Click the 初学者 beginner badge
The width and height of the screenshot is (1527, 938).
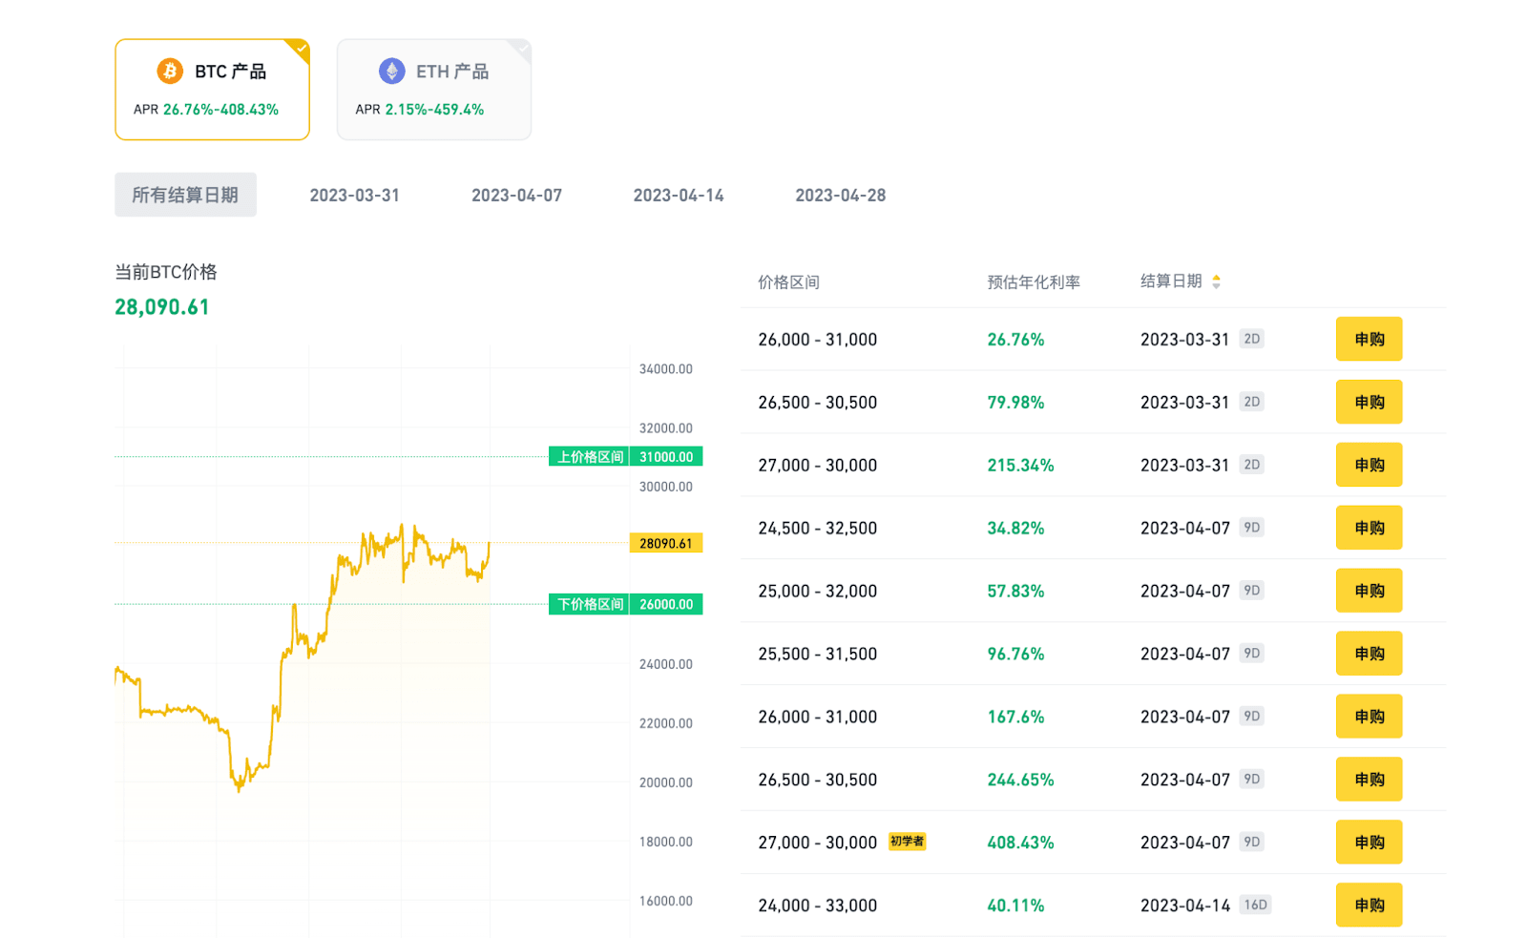907,841
